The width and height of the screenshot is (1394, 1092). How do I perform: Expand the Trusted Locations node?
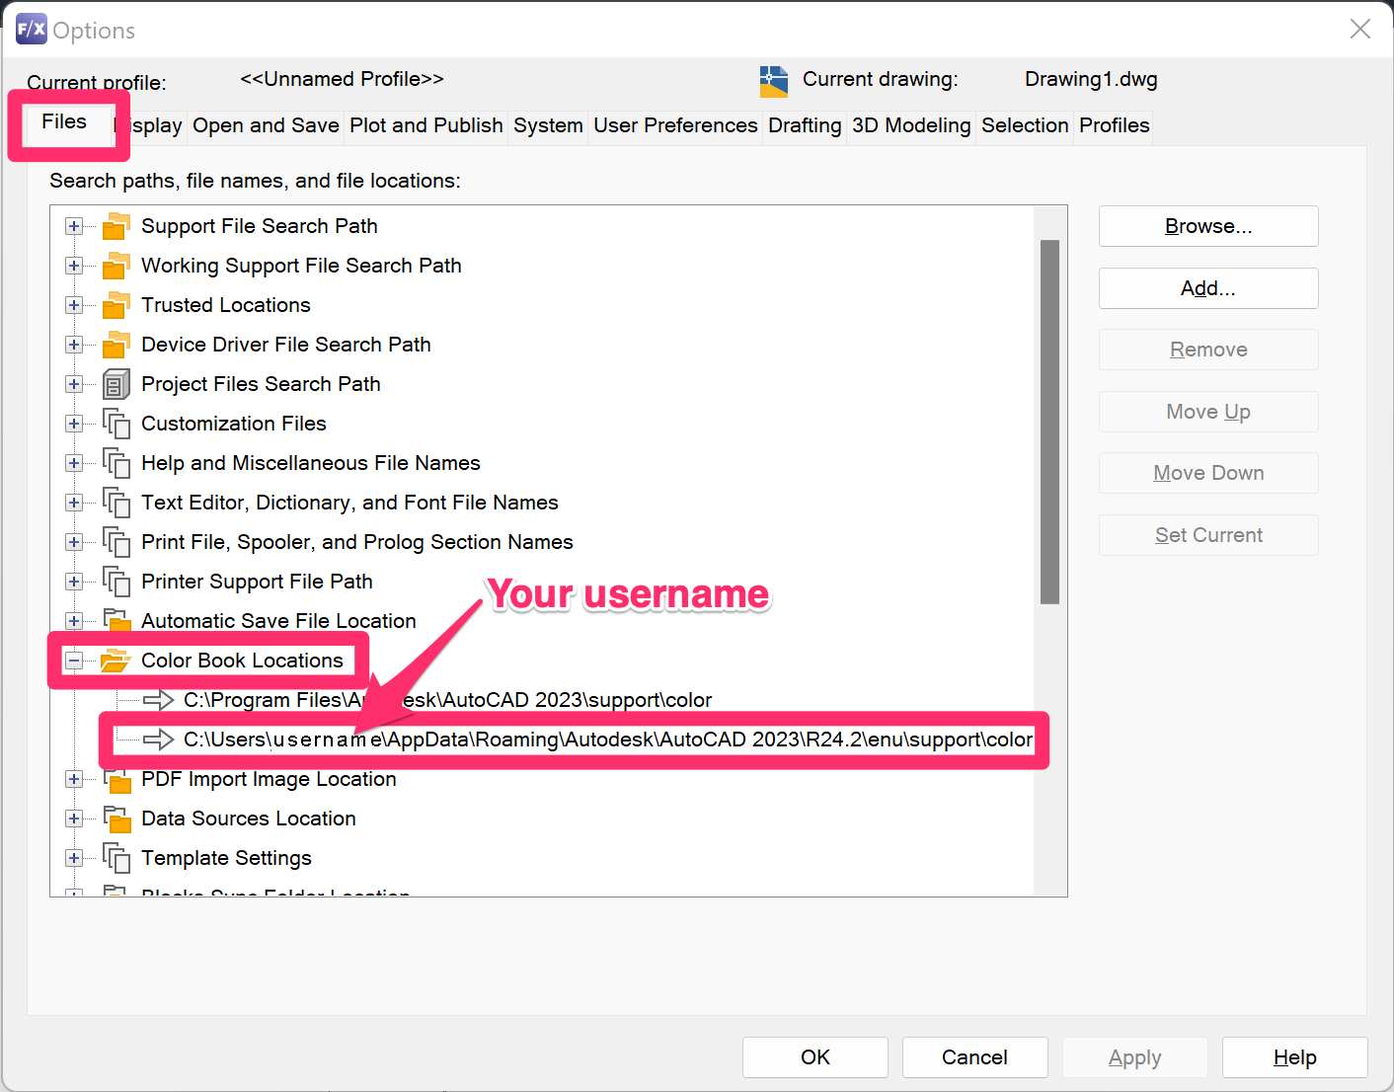74,305
